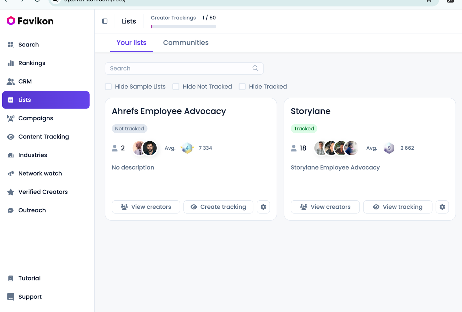Toggle the sidebar collapse icon
462x312 pixels.
(x=105, y=21)
